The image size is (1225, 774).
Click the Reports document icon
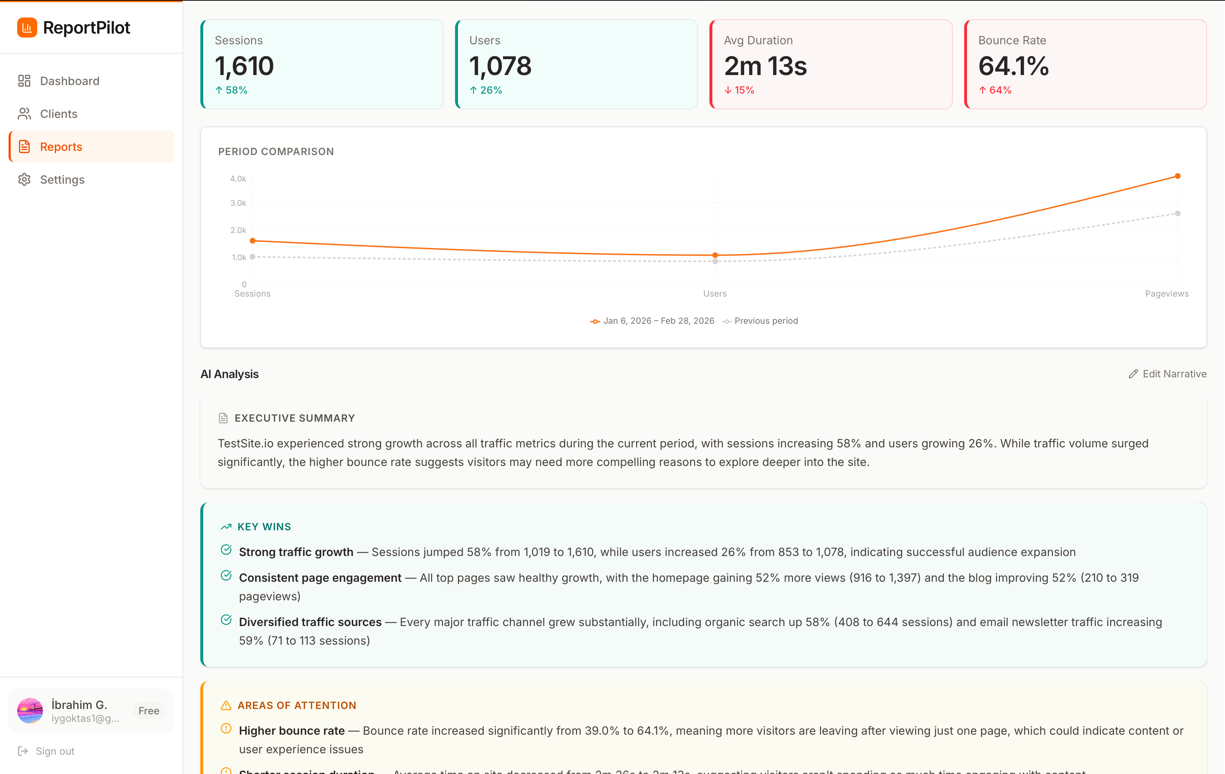24,147
